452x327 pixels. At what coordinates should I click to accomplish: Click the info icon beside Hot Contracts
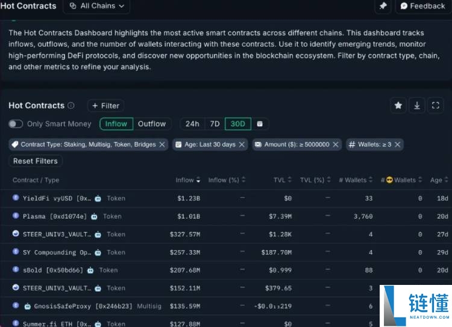coord(71,106)
